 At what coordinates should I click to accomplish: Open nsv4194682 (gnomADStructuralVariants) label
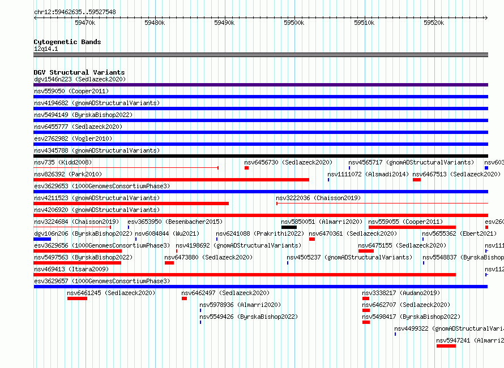coord(97,103)
